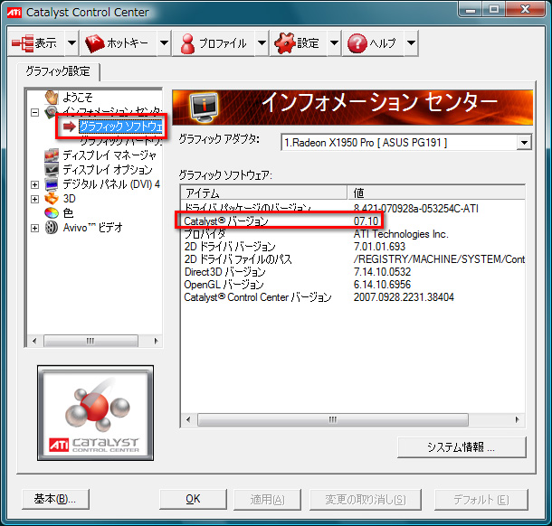Click the 変更の取り消し(S) button

tap(366, 499)
